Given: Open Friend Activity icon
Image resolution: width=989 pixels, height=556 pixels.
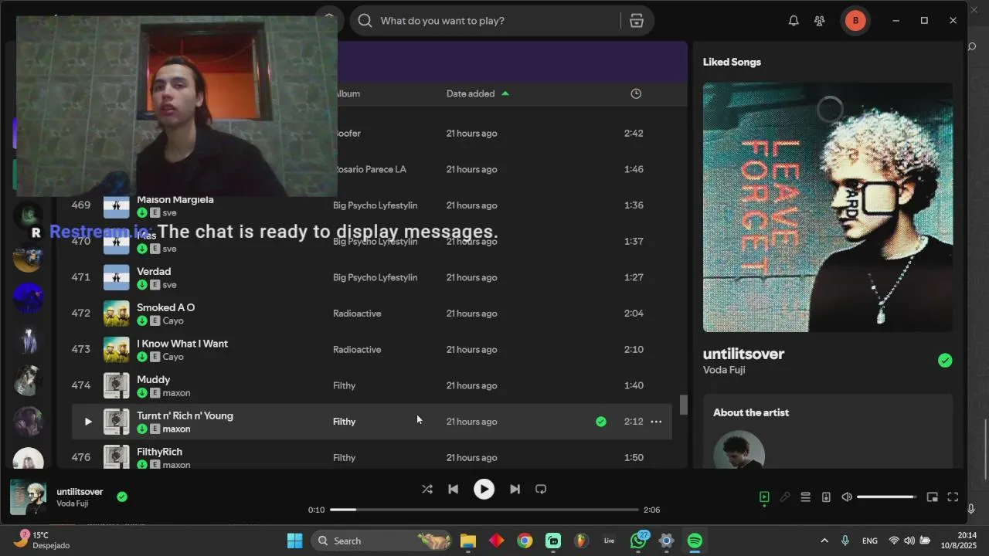Looking at the screenshot, I should pos(820,21).
